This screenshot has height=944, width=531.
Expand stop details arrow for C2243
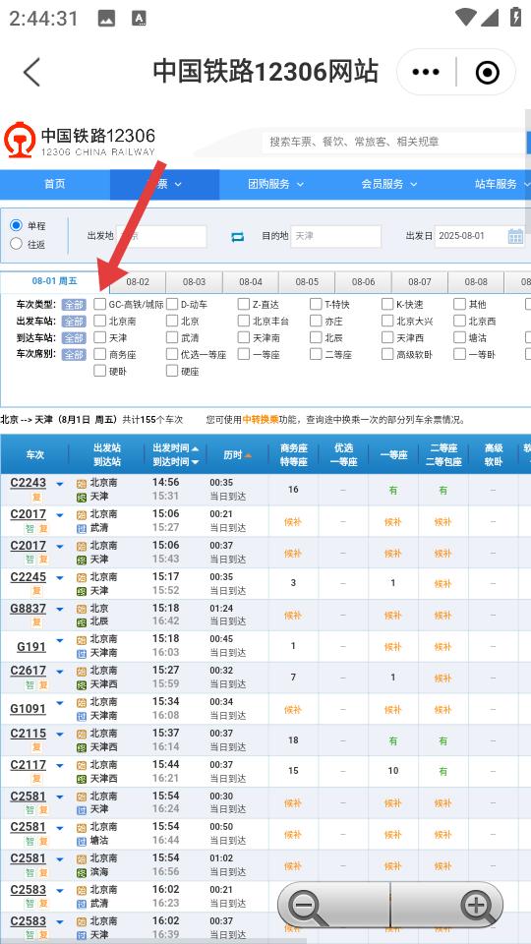[x=60, y=484]
